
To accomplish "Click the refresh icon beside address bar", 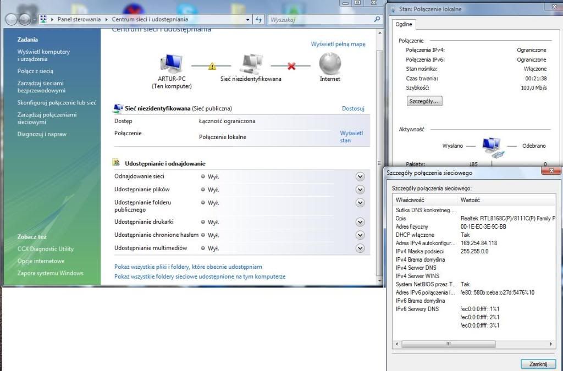I will [258, 19].
